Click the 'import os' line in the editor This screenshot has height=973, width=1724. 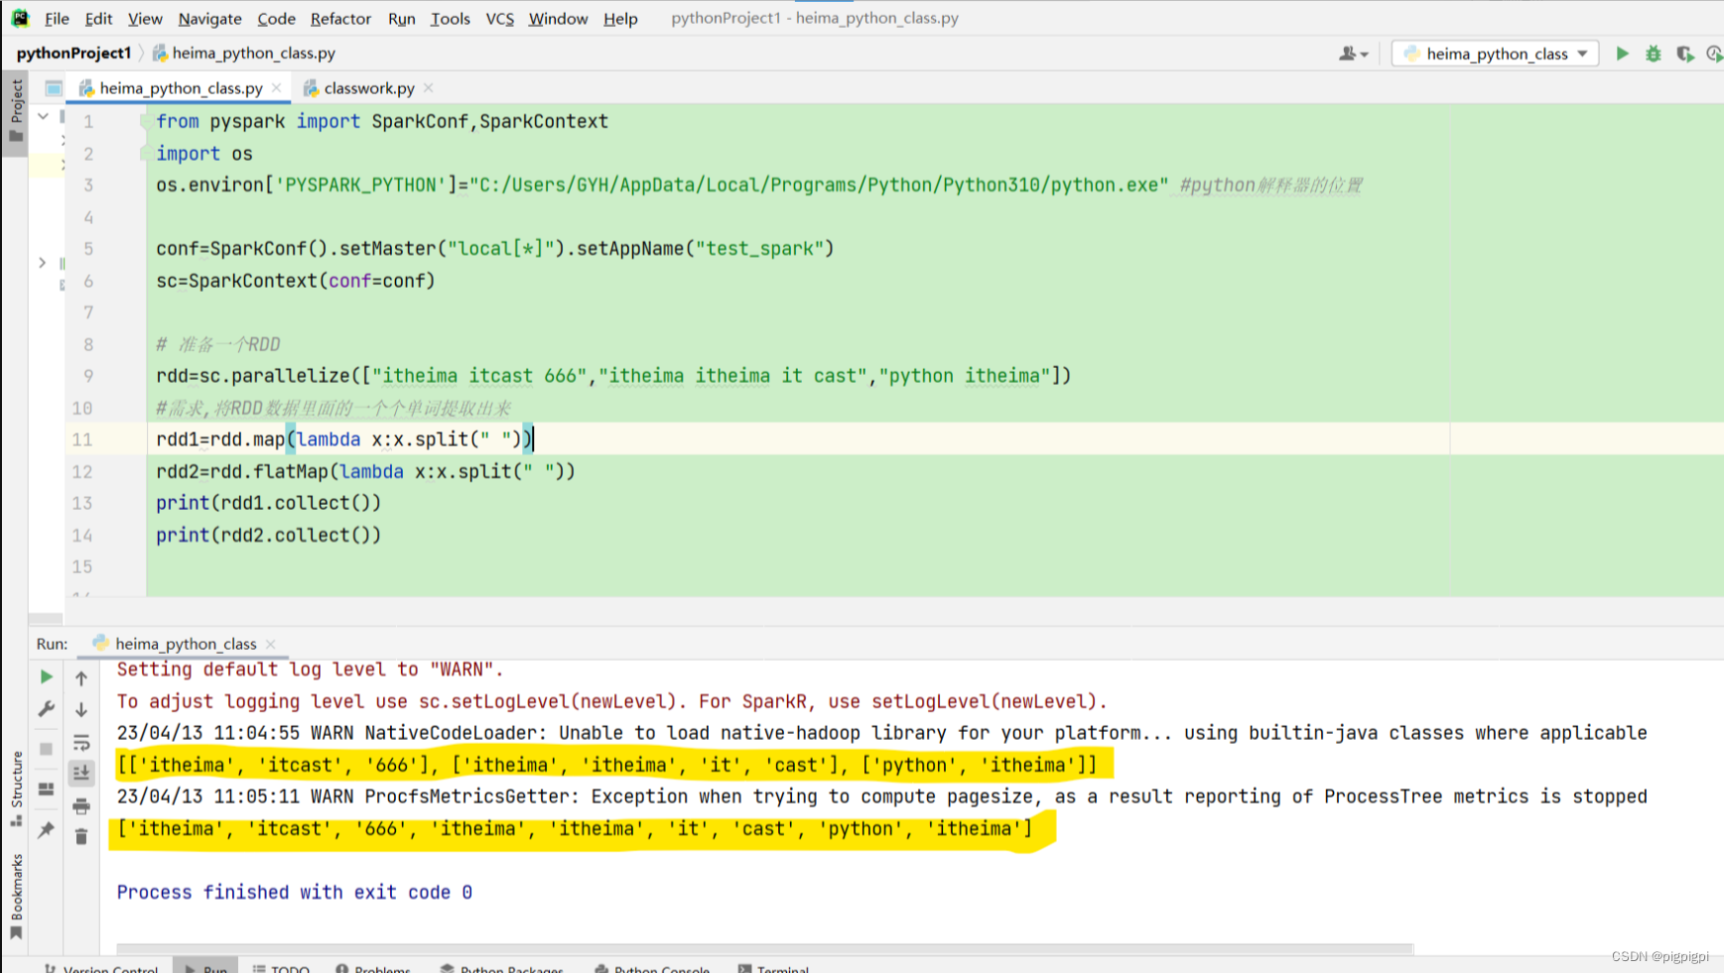click(203, 154)
